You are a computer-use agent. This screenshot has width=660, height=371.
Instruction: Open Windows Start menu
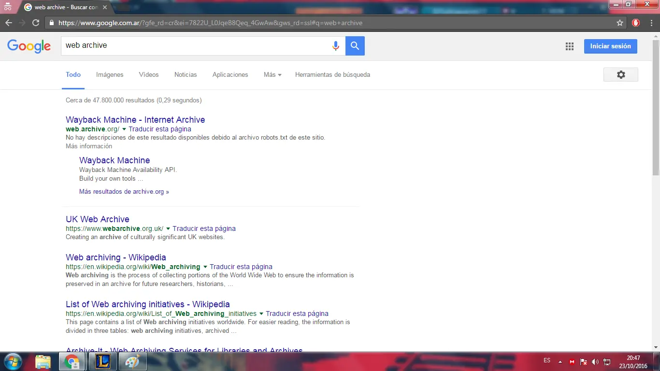(12, 361)
